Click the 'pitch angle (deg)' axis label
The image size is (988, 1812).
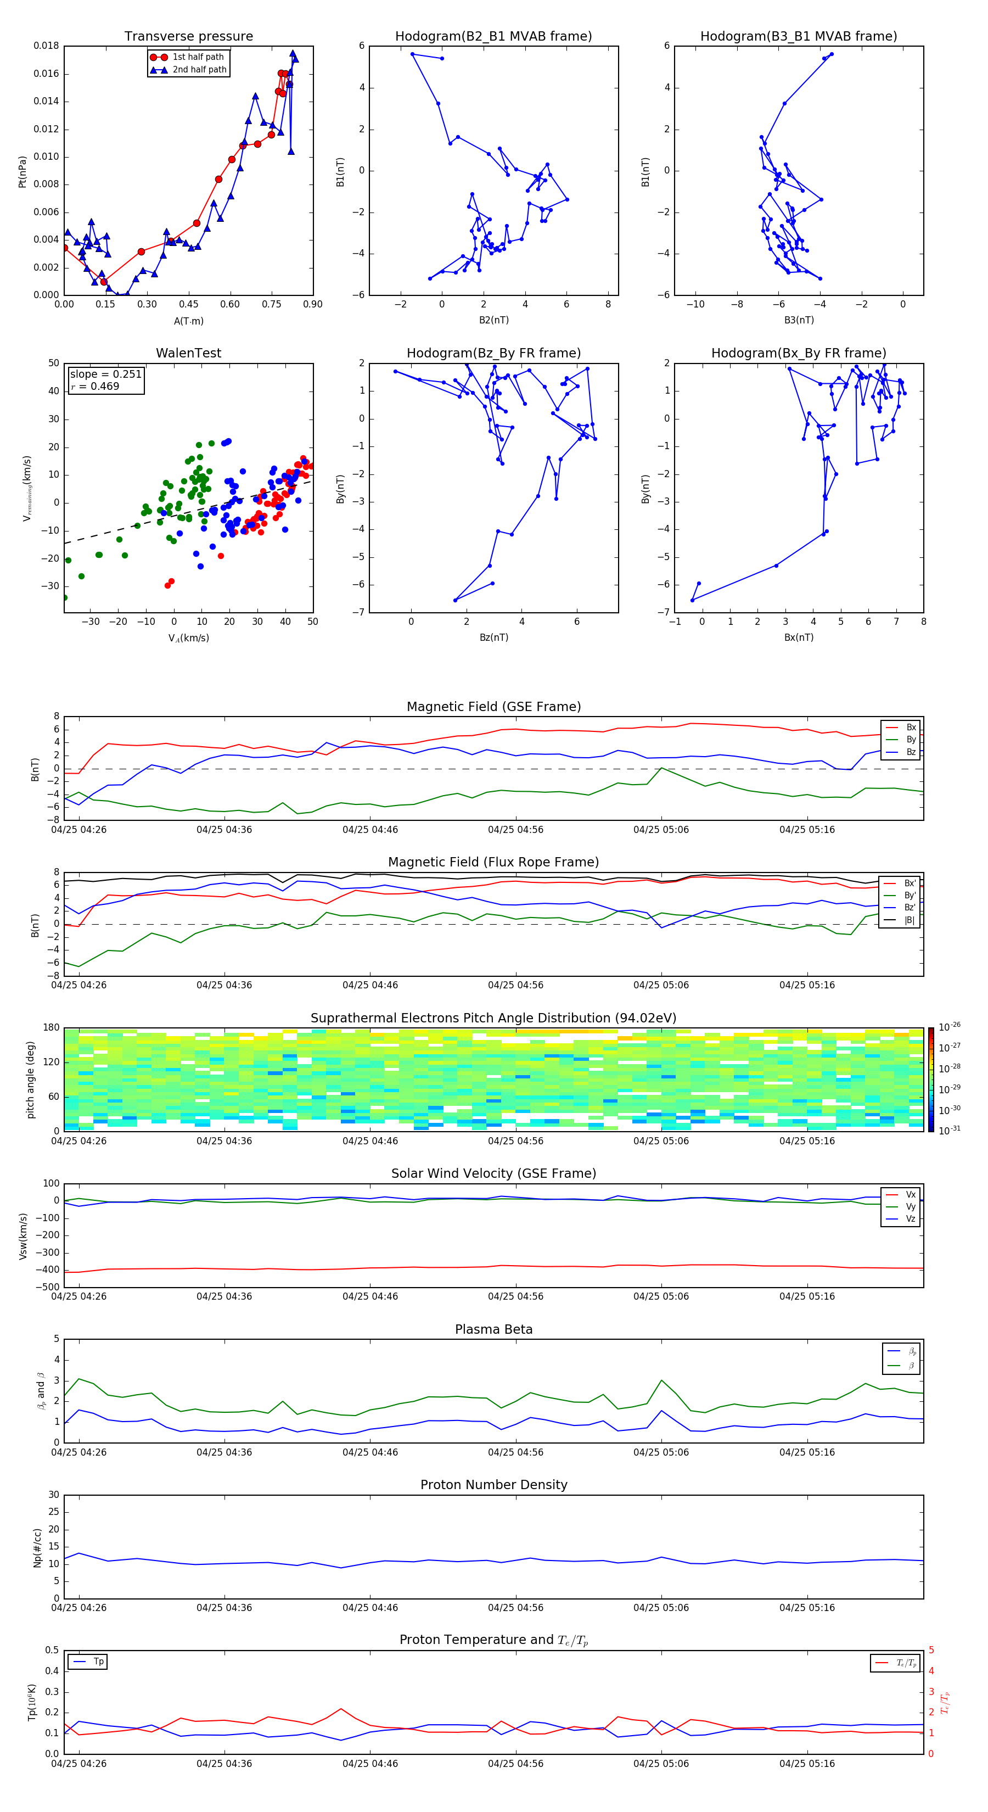point(30,1080)
